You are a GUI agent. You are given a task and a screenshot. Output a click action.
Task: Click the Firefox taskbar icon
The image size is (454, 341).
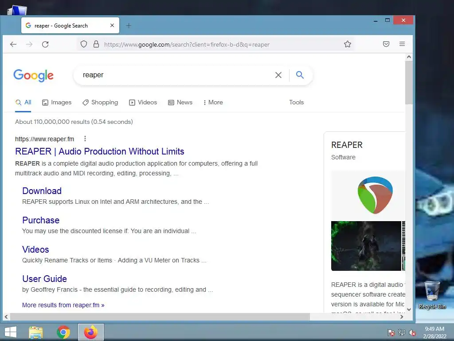[90, 332]
